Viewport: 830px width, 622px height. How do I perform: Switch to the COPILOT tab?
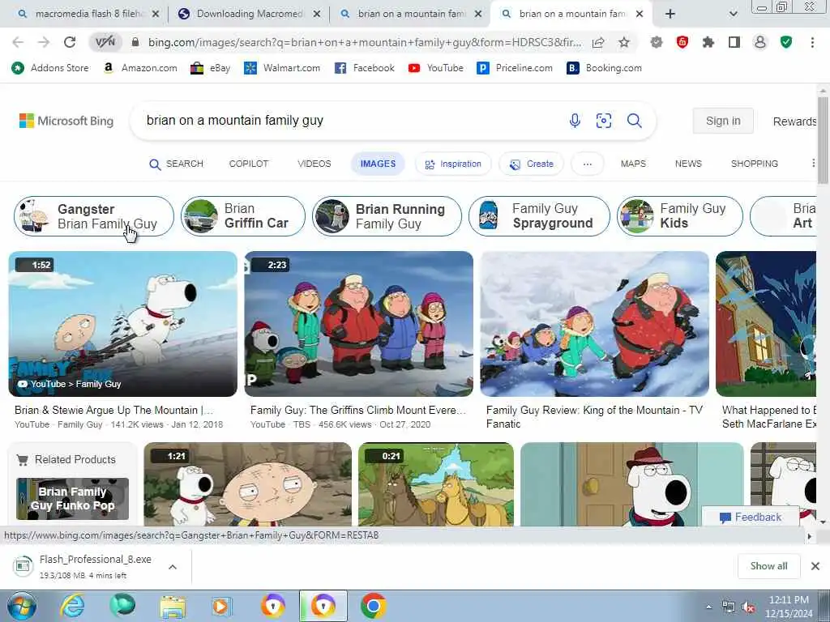[249, 164]
